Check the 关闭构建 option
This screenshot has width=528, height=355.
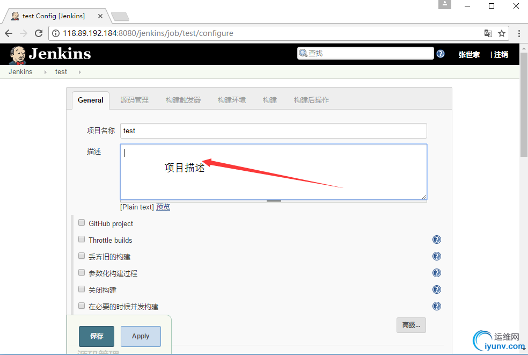(x=82, y=289)
